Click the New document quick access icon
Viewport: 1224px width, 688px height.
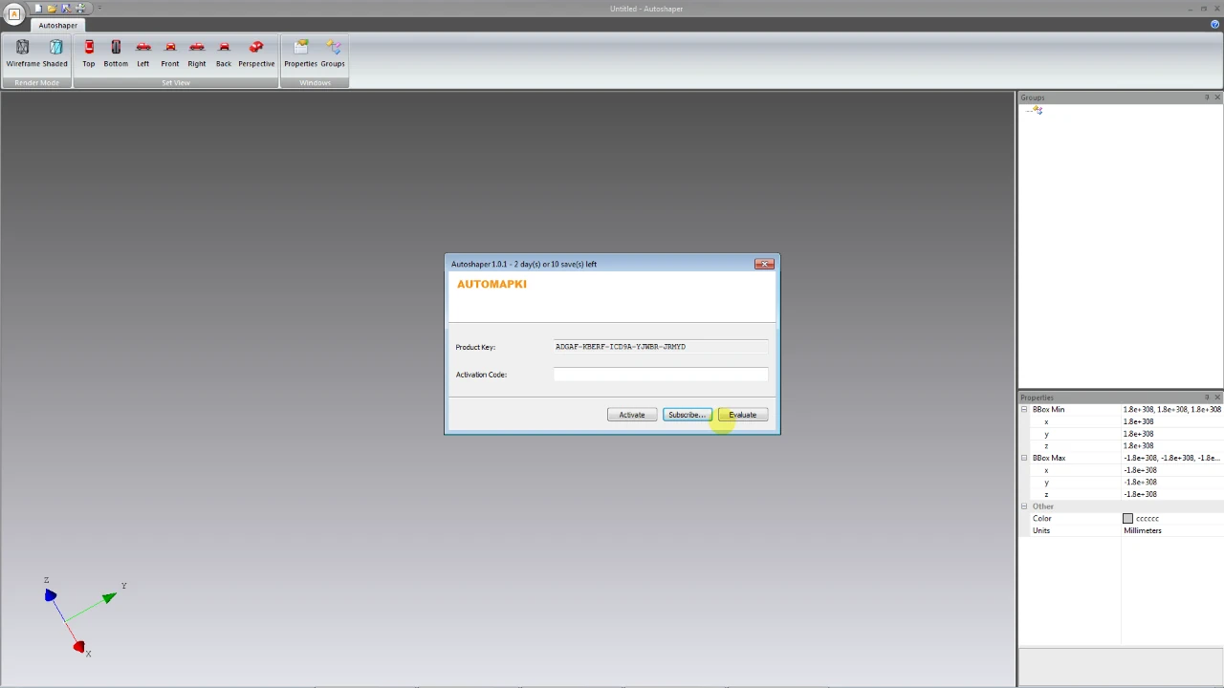coord(38,9)
